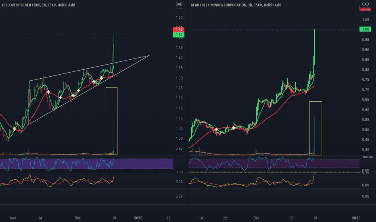The image size is (376, 222).
Task: Click the 1.30 price axis value
Action: point(179,78)
